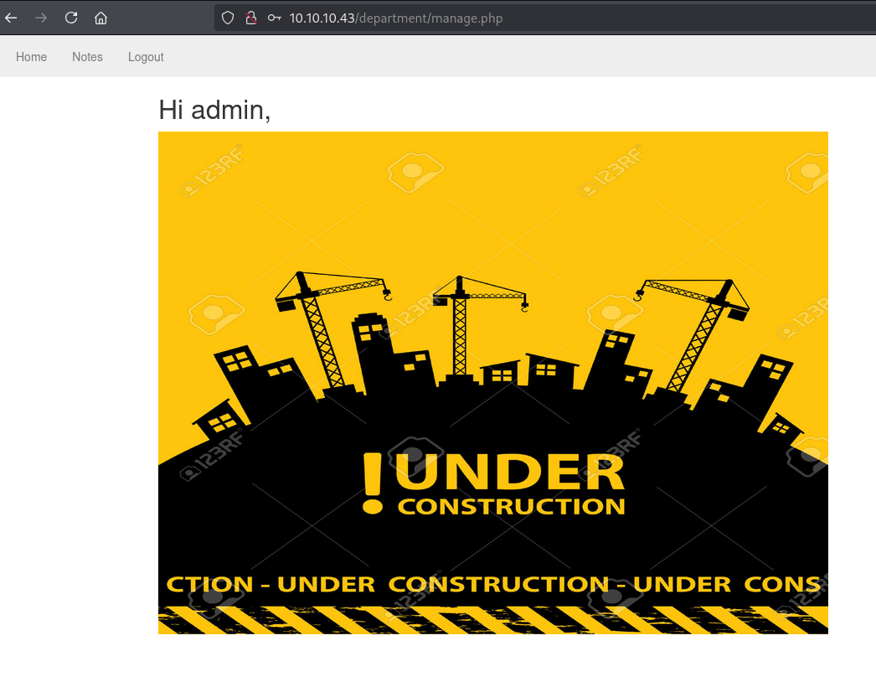
Task: Open tracking protection shield panel
Action: tap(228, 18)
